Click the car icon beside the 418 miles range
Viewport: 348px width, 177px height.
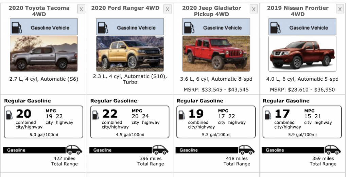247,150
